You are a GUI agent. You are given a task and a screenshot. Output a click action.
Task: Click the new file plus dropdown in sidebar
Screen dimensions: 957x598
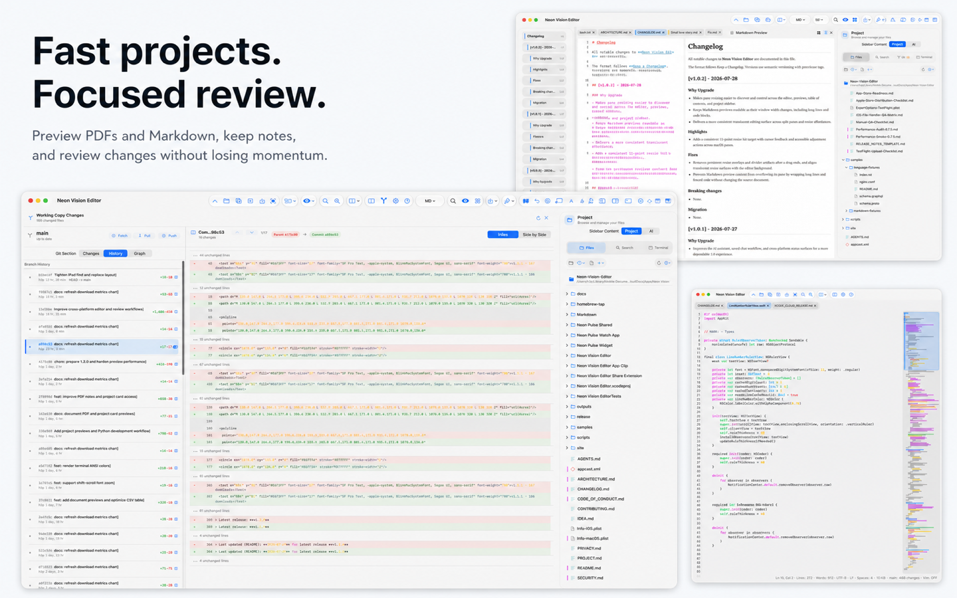tap(601, 263)
